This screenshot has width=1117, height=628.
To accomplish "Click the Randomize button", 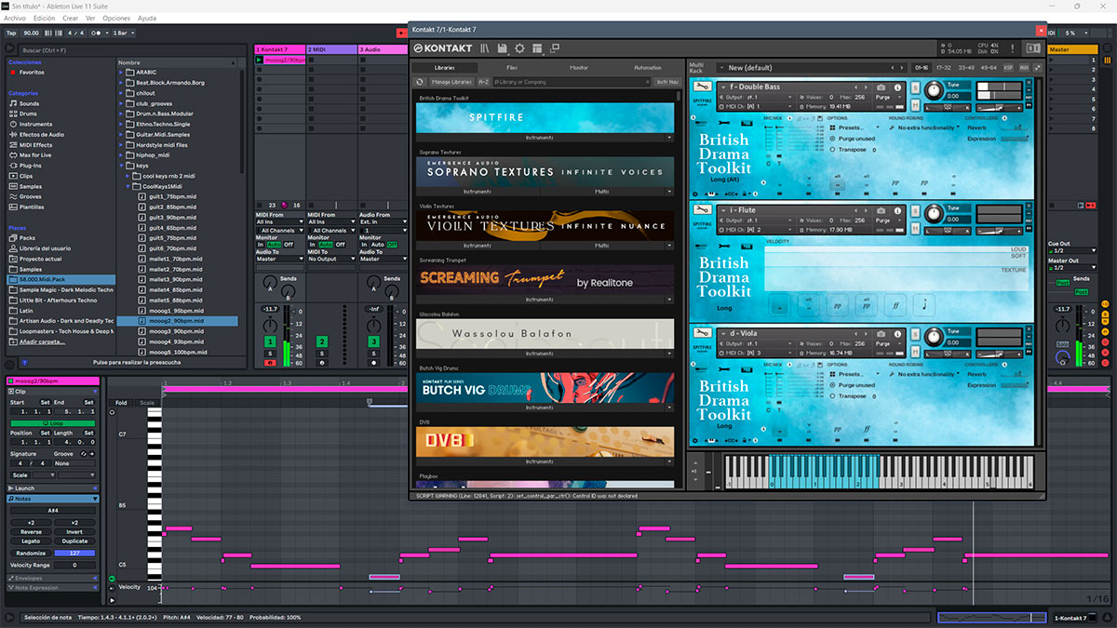I will [x=31, y=553].
